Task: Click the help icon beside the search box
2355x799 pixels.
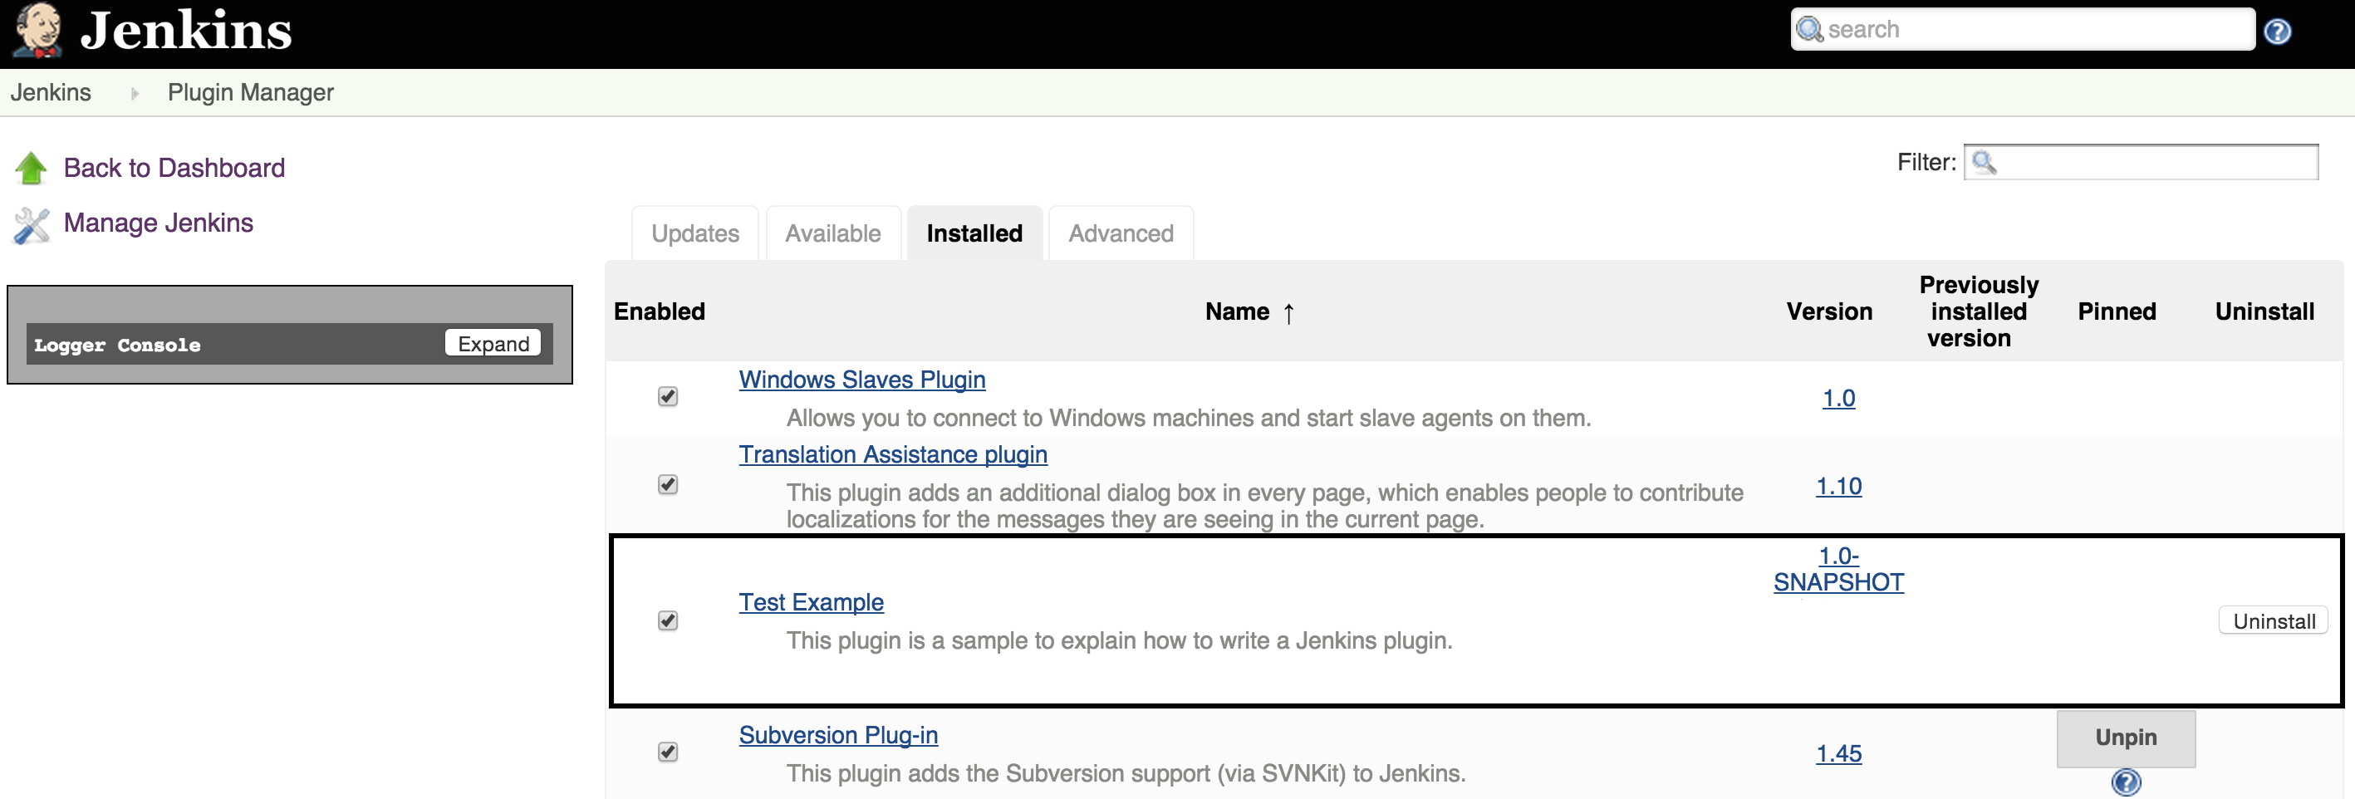Action: [x=2277, y=32]
